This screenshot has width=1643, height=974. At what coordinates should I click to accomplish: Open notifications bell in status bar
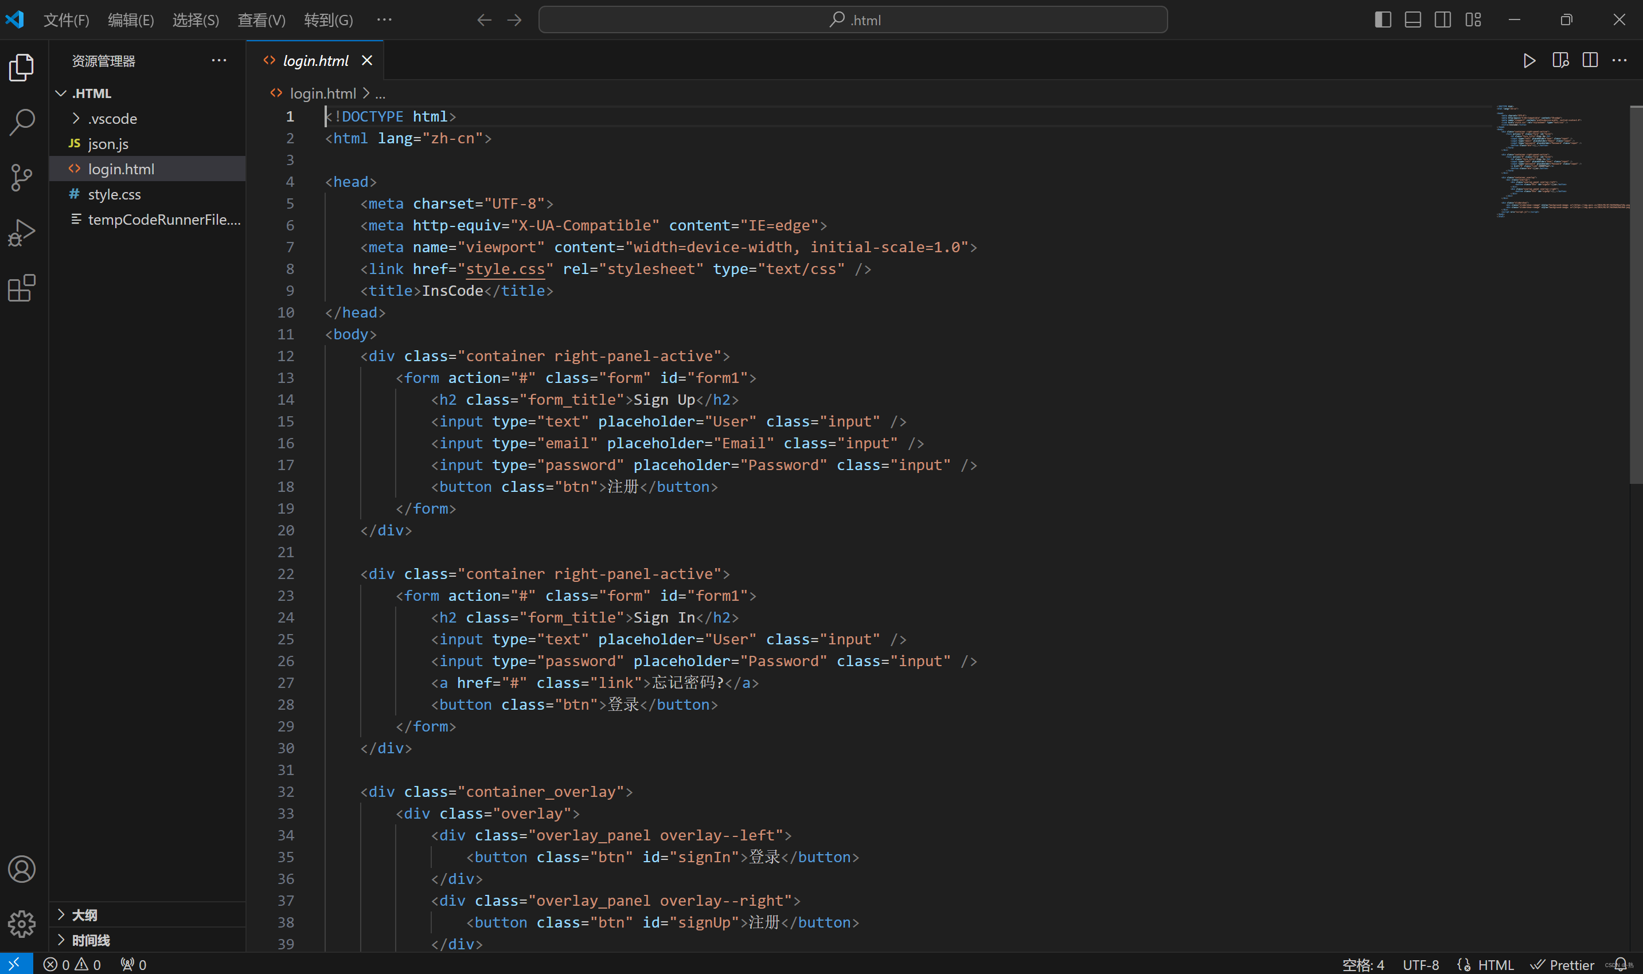click(x=1621, y=964)
